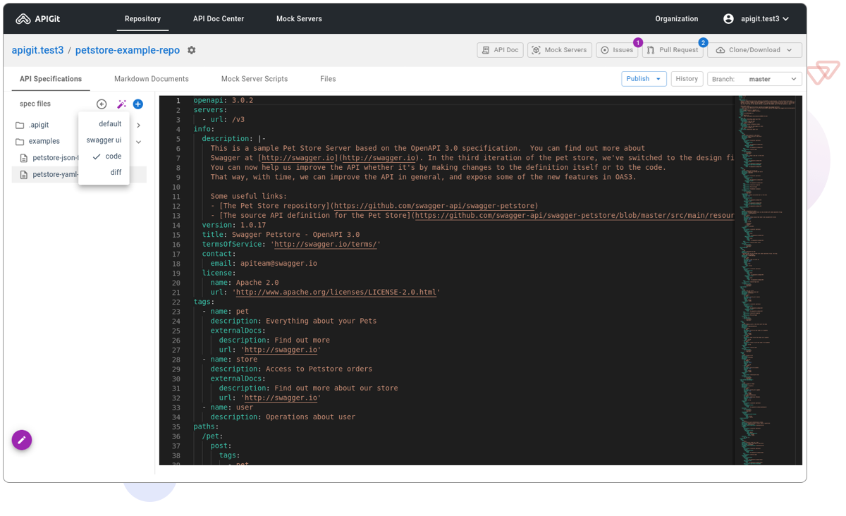Click Issues badge showing 1
846x516 pixels.
pyautogui.click(x=638, y=43)
